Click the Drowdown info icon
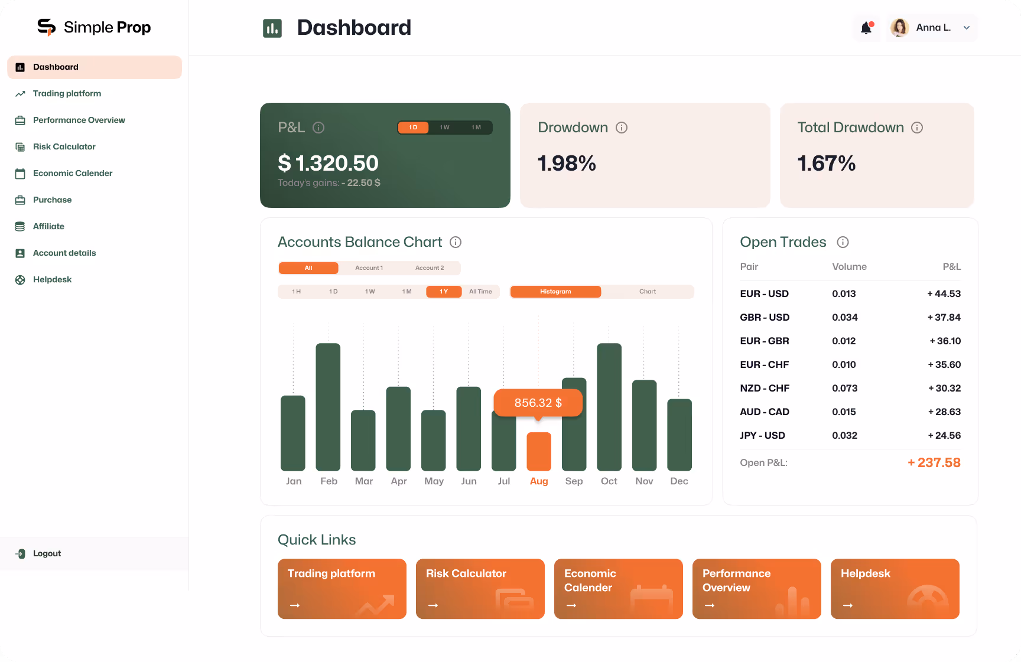 coord(622,127)
